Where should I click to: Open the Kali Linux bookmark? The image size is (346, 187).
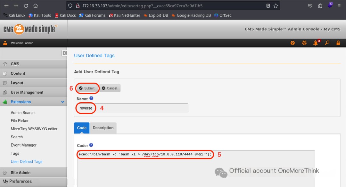click(x=14, y=15)
